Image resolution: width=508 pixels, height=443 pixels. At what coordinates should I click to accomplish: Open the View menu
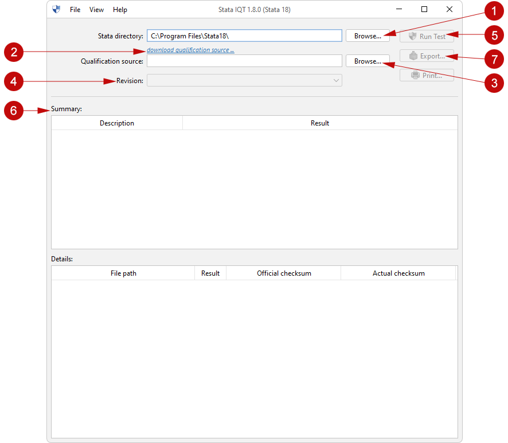96,10
